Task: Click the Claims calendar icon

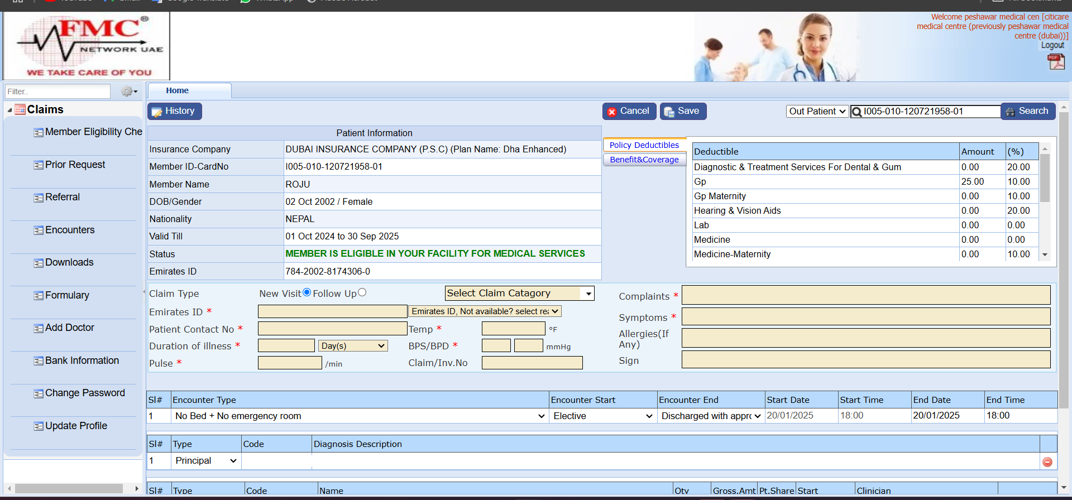Action: pos(20,110)
